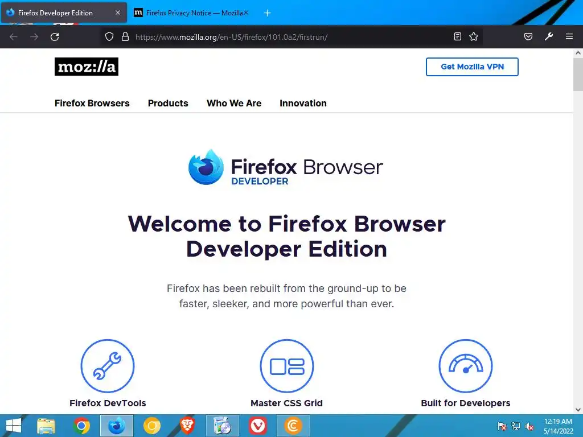Launch Vivaldi browser from taskbar
Image resolution: width=583 pixels, height=437 pixels.
click(x=258, y=426)
